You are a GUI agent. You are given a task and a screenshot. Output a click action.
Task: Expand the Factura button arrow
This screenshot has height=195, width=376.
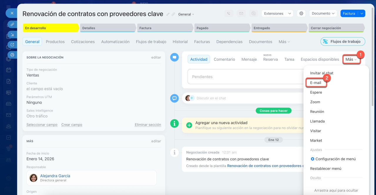coord(362,14)
